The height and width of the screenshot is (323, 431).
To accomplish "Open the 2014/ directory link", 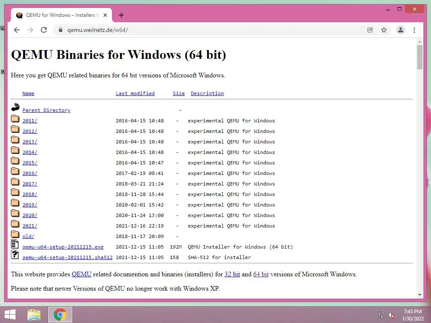I will click(x=30, y=152).
